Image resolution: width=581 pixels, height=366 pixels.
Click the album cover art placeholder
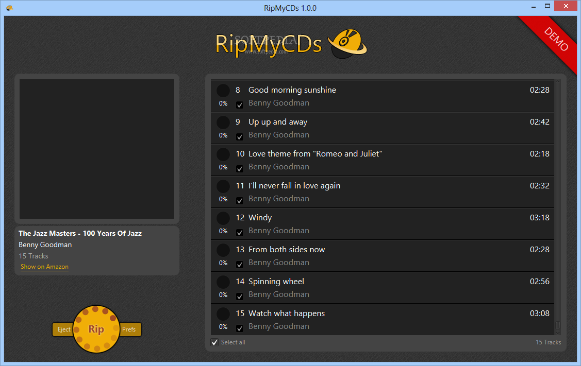(x=97, y=148)
